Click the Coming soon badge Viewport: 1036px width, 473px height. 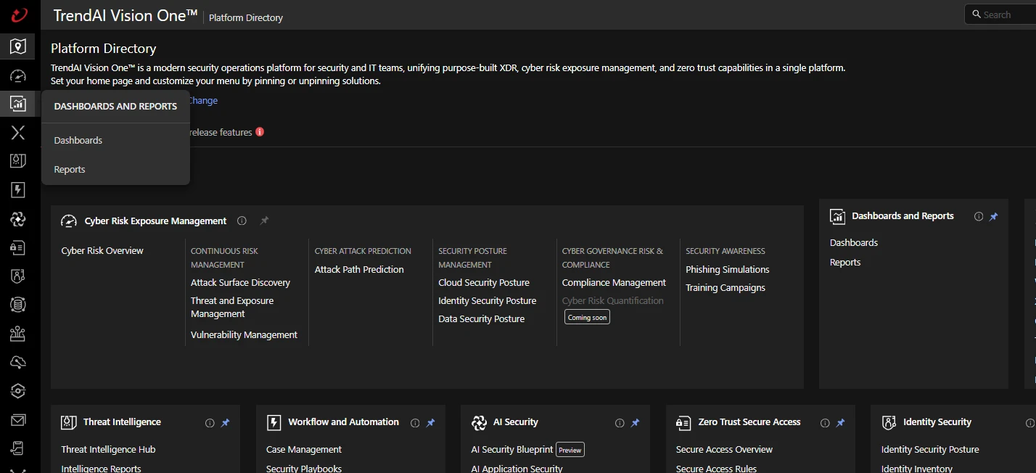point(587,318)
